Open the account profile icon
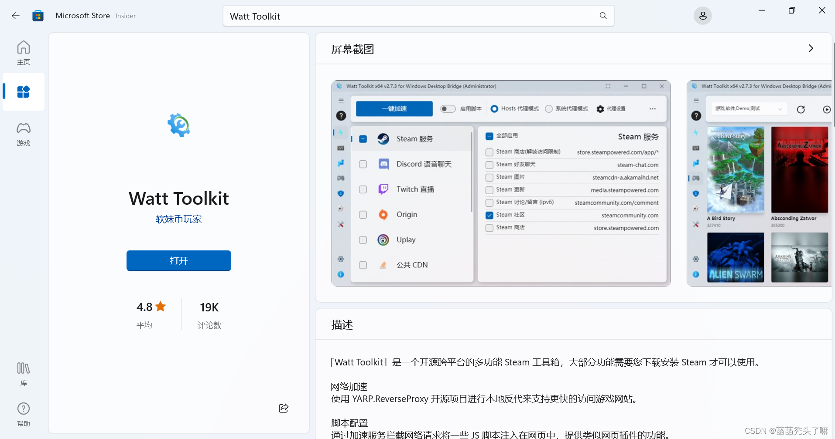Image resolution: width=835 pixels, height=439 pixels. pyautogui.click(x=702, y=16)
